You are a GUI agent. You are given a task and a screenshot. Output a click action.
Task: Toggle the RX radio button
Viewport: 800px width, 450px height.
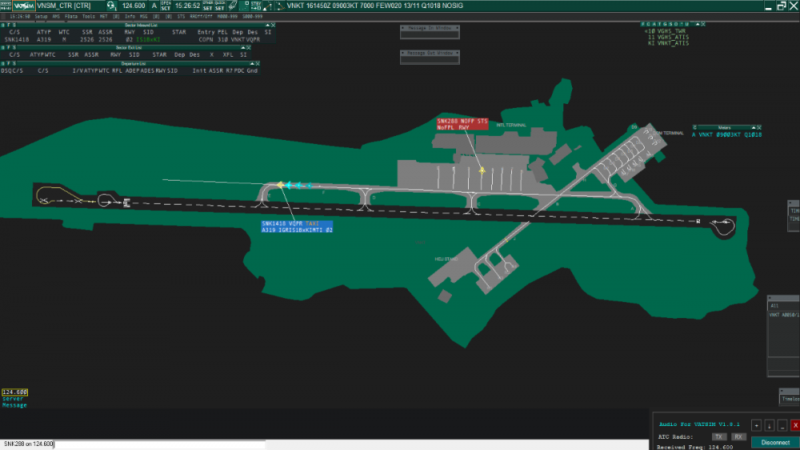pyautogui.click(x=738, y=437)
